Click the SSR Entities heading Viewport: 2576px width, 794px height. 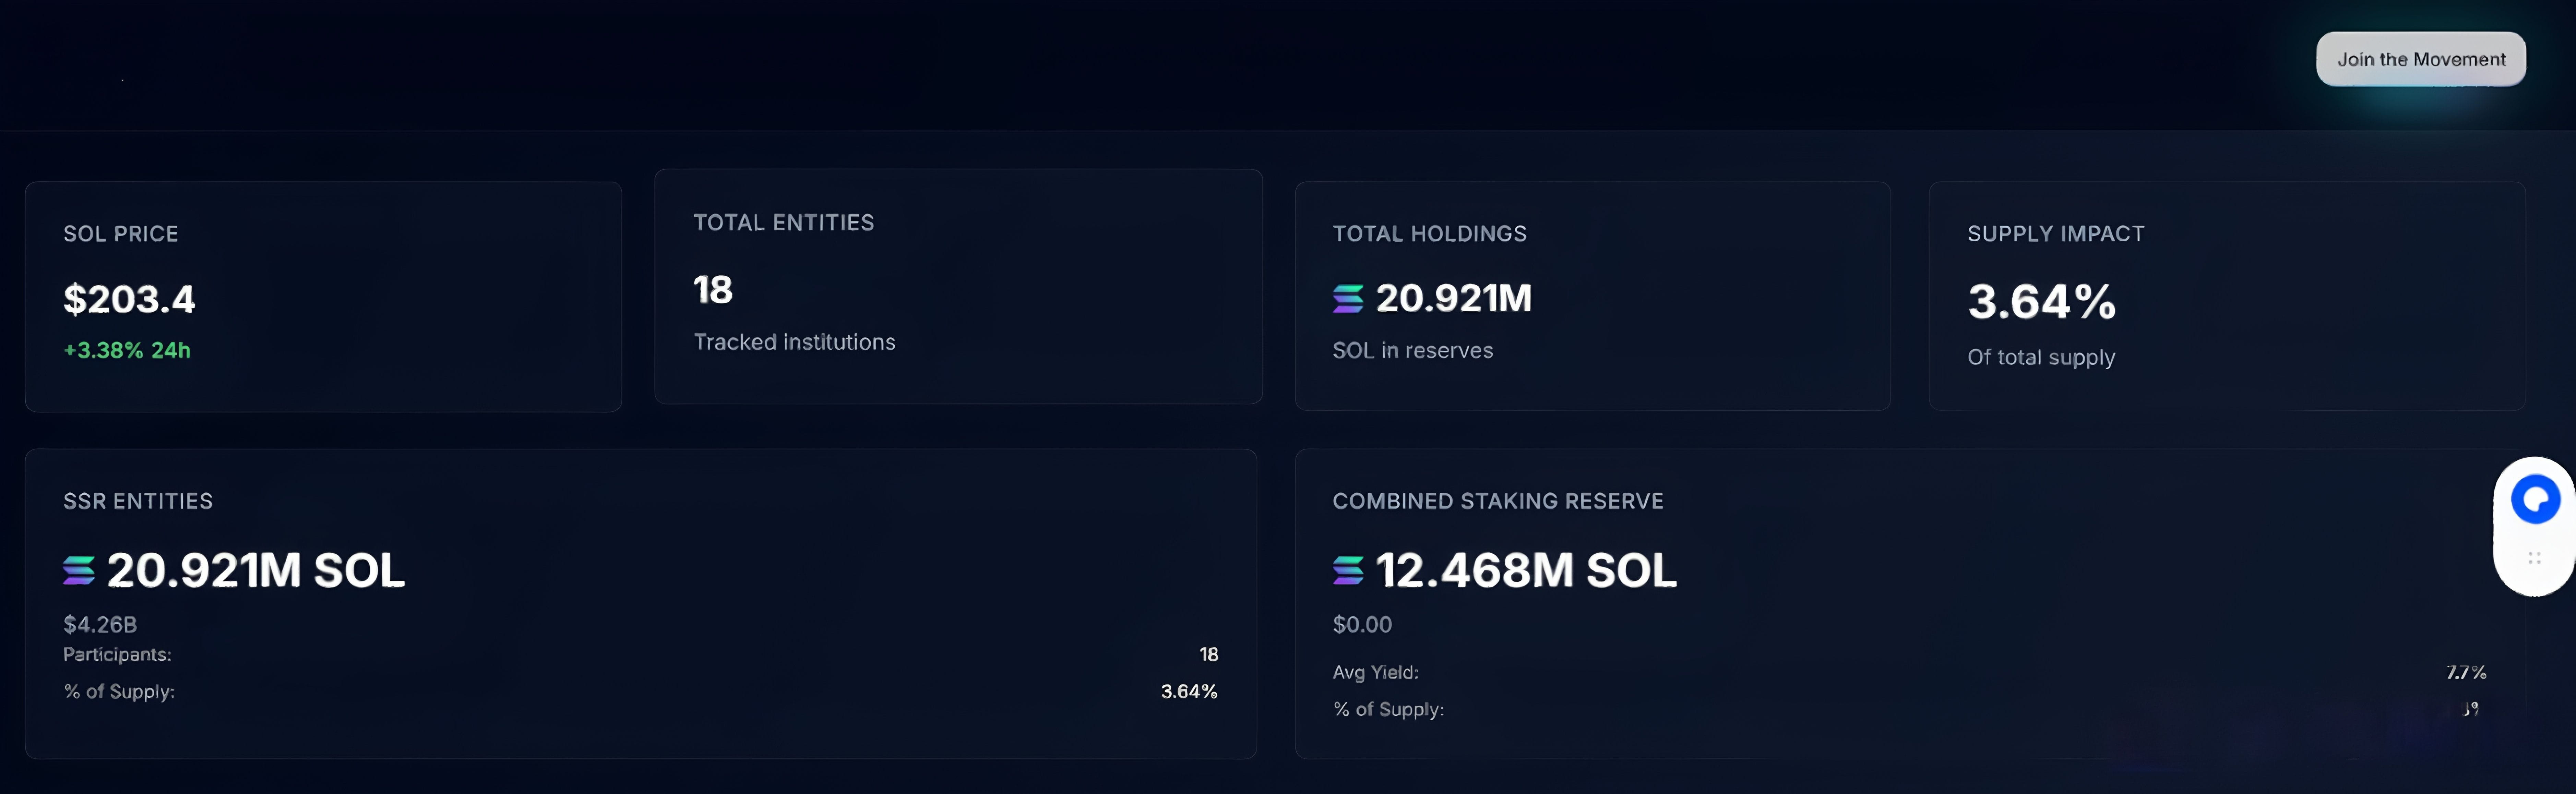pyautogui.click(x=138, y=501)
